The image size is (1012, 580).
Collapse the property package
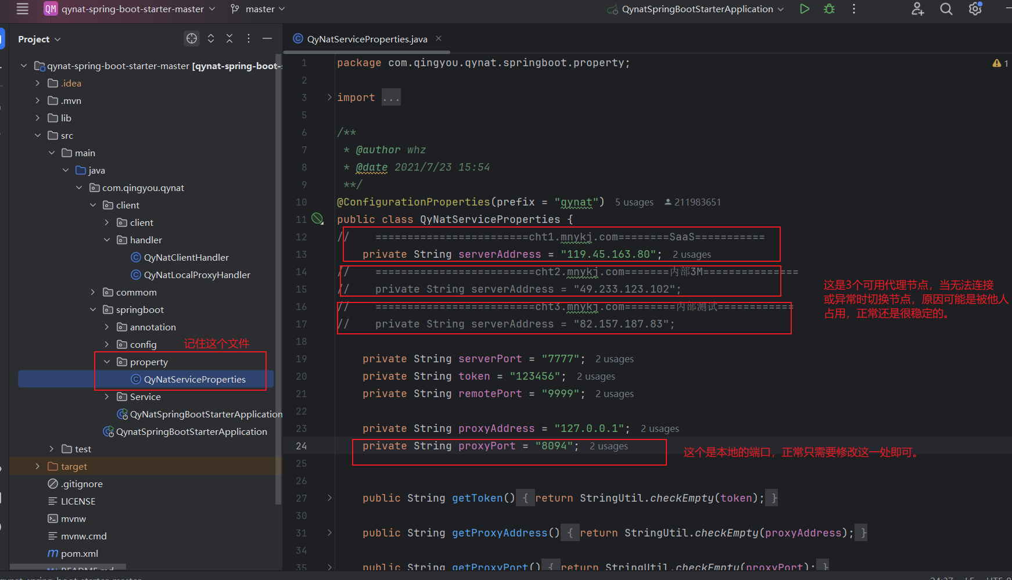[107, 362]
